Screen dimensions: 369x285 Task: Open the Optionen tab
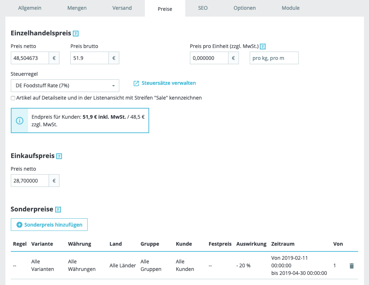[x=244, y=8]
